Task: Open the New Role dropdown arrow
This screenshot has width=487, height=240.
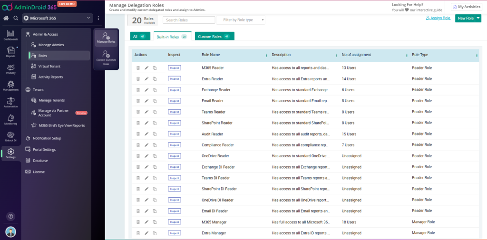Action: click(478, 19)
